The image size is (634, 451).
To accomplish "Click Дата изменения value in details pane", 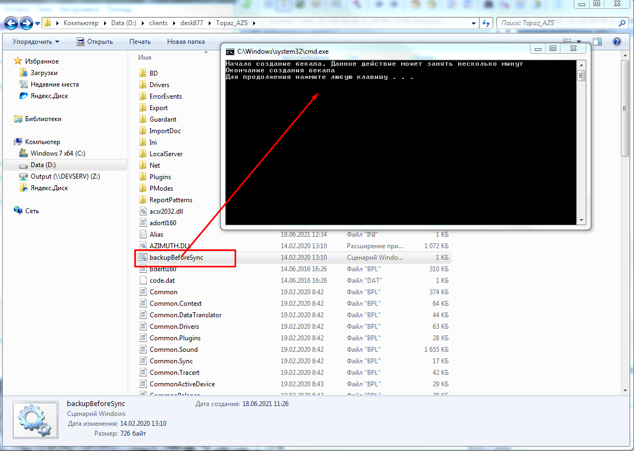I will tap(143, 424).
